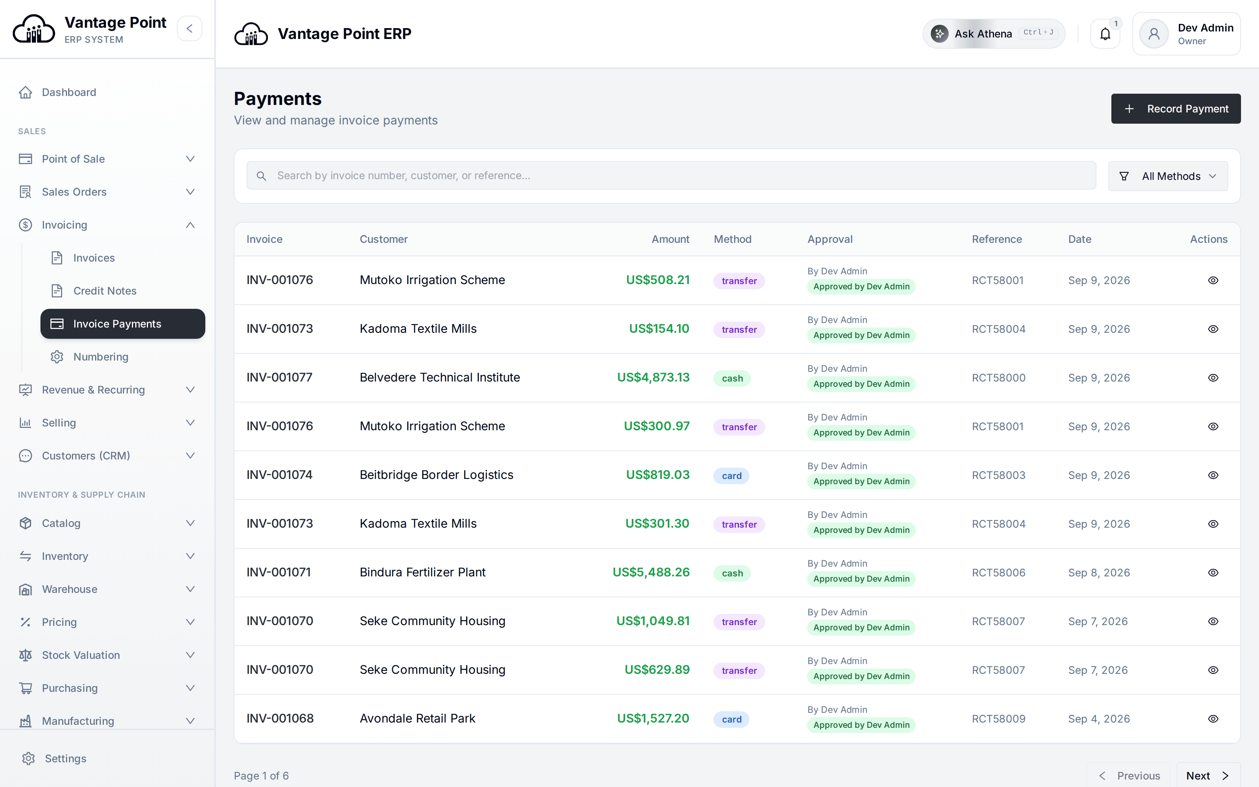Click the Ask Athena sparkle icon
The width and height of the screenshot is (1259, 787).
click(x=940, y=34)
